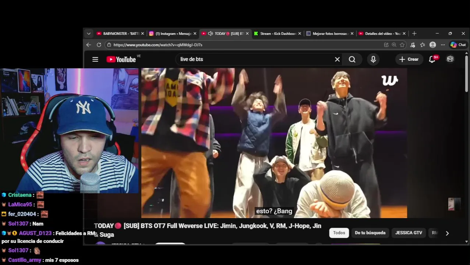Select the JESSICA GTV chip
The image size is (470, 265).
(409, 233)
